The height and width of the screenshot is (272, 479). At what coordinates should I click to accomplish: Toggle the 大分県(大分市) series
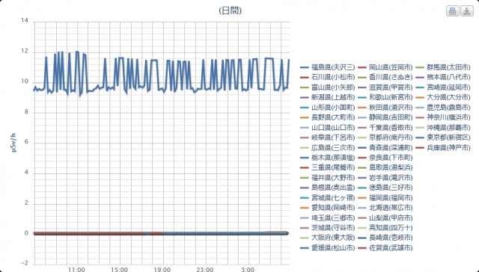click(x=443, y=98)
